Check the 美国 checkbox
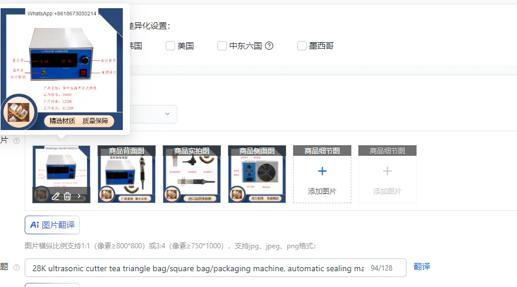This screenshot has width=517, height=287. click(x=170, y=46)
